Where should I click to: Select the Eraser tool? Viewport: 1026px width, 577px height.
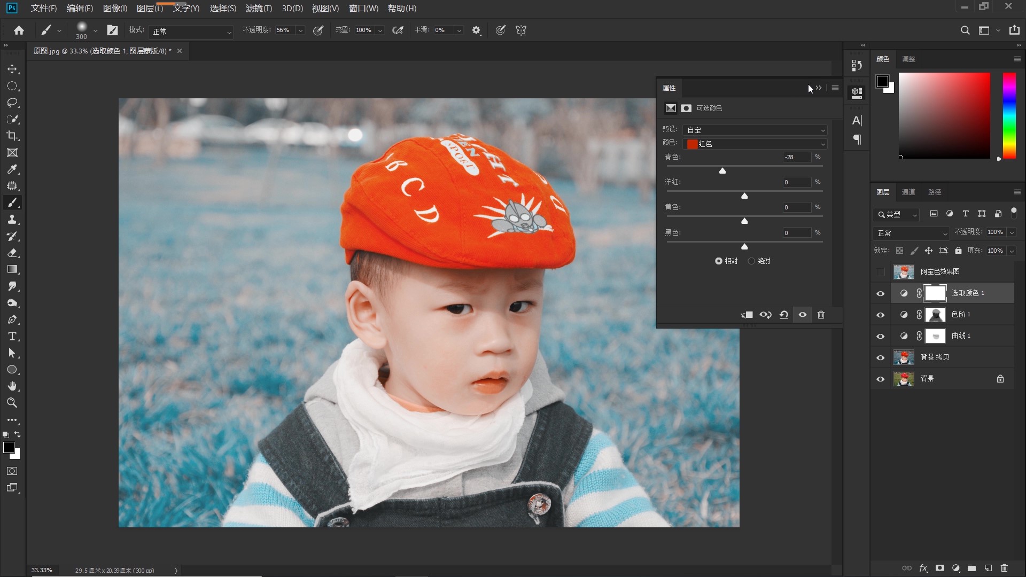pos(12,253)
